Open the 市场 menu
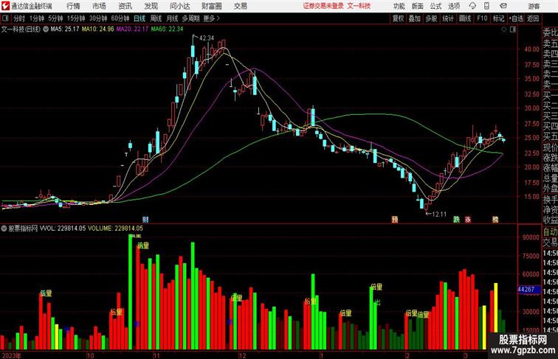Viewport: 558px width, 359px height. [x=99, y=6]
